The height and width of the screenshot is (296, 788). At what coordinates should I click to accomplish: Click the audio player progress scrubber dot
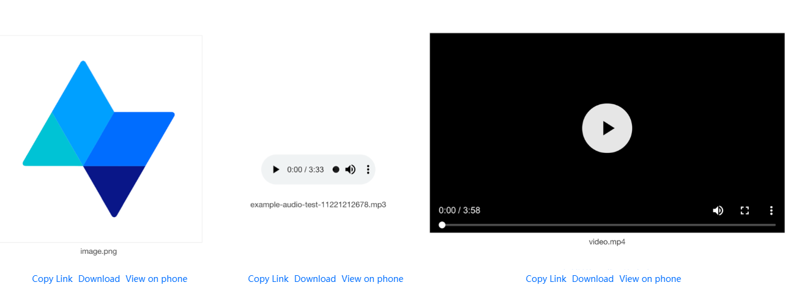coord(336,169)
